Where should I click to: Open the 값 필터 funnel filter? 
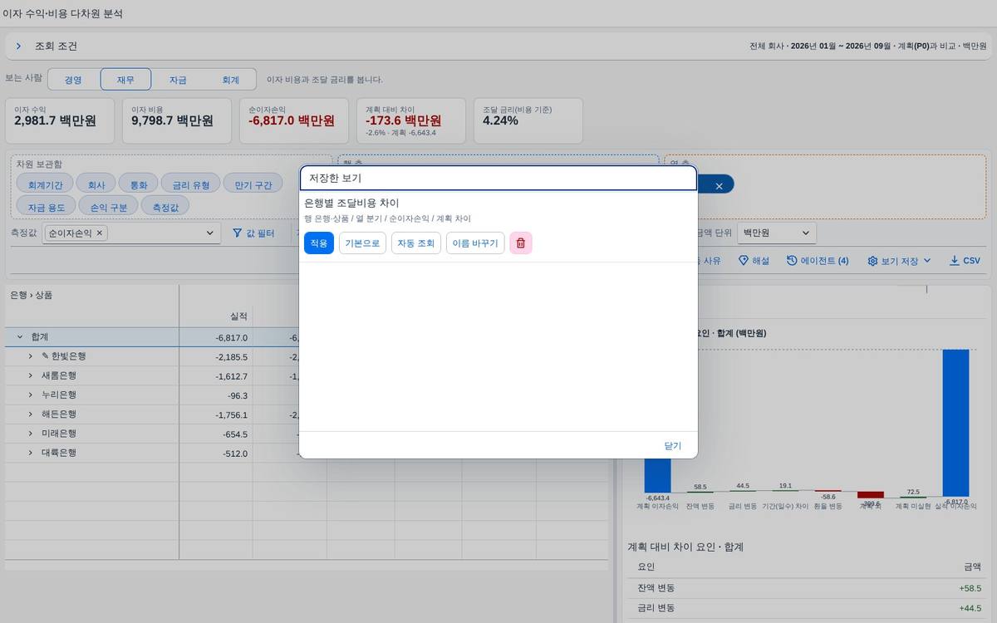tap(253, 233)
